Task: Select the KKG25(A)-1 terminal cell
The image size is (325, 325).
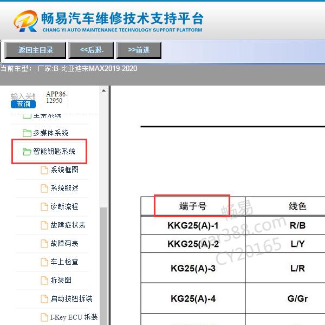Action: pos(193,225)
